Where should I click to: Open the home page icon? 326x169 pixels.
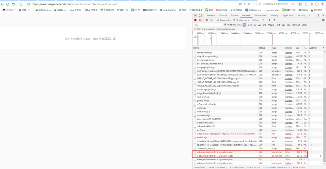click(21, 4)
